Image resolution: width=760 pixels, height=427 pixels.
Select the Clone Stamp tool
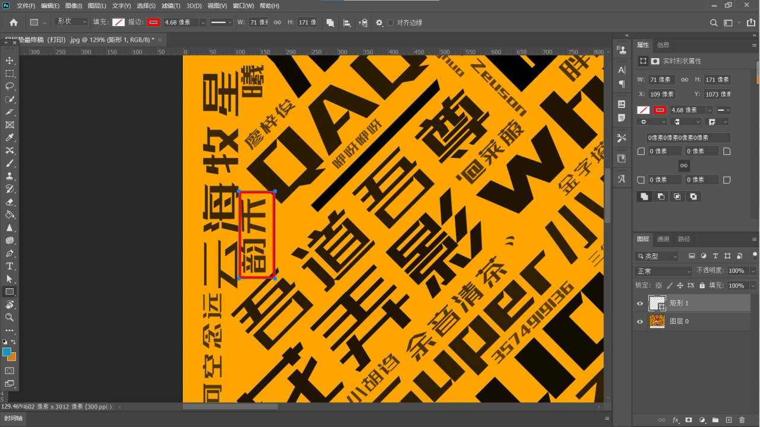pyautogui.click(x=9, y=176)
